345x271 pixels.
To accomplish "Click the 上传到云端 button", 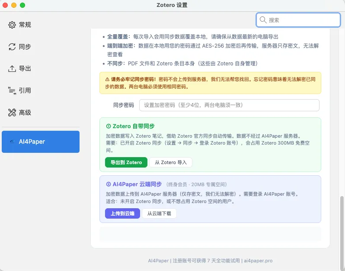I will point(122,213).
